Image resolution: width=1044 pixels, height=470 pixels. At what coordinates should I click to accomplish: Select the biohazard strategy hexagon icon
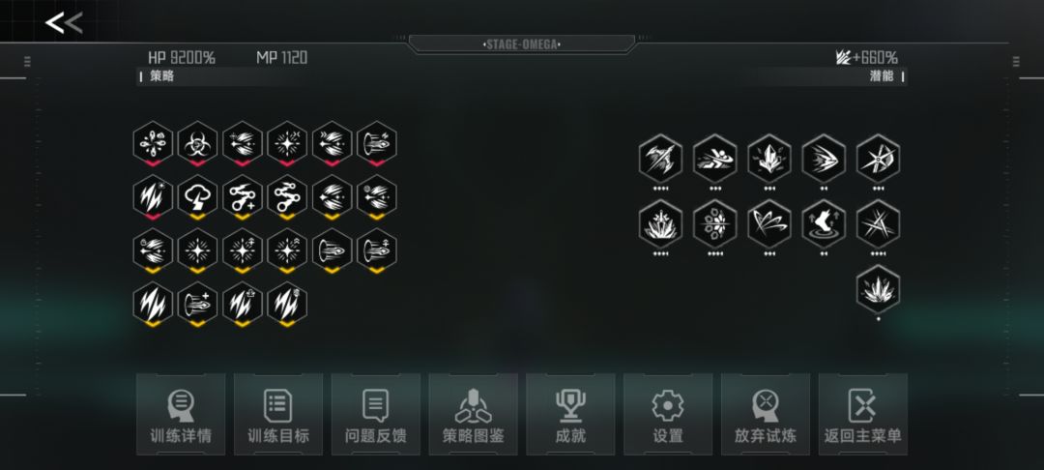(x=198, y=143)
